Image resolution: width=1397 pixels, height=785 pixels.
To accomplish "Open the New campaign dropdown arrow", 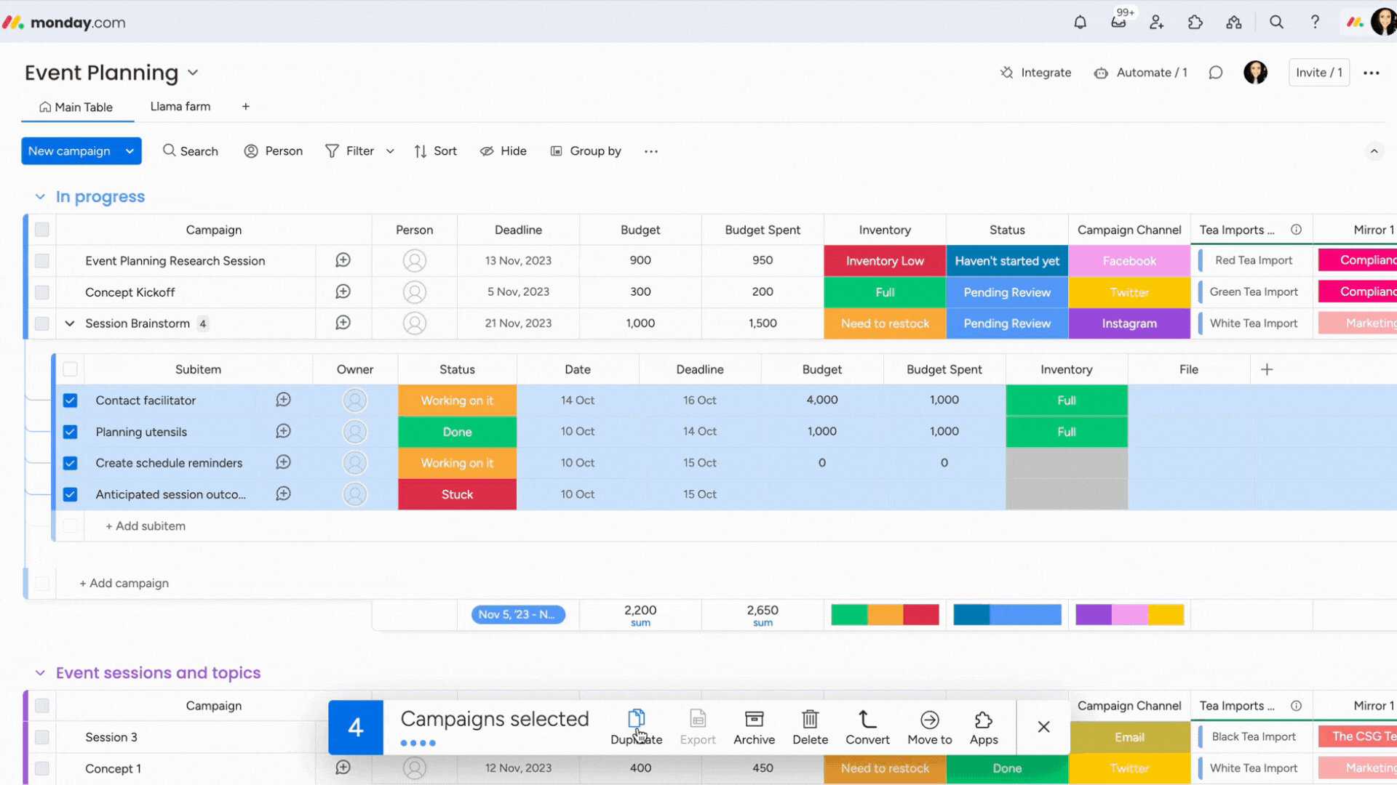I will (130, 151).
